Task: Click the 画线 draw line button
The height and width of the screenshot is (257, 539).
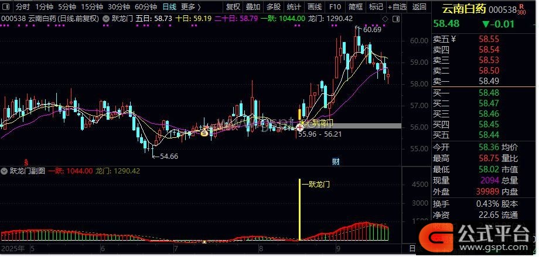Action: click(x=314, y=7)
